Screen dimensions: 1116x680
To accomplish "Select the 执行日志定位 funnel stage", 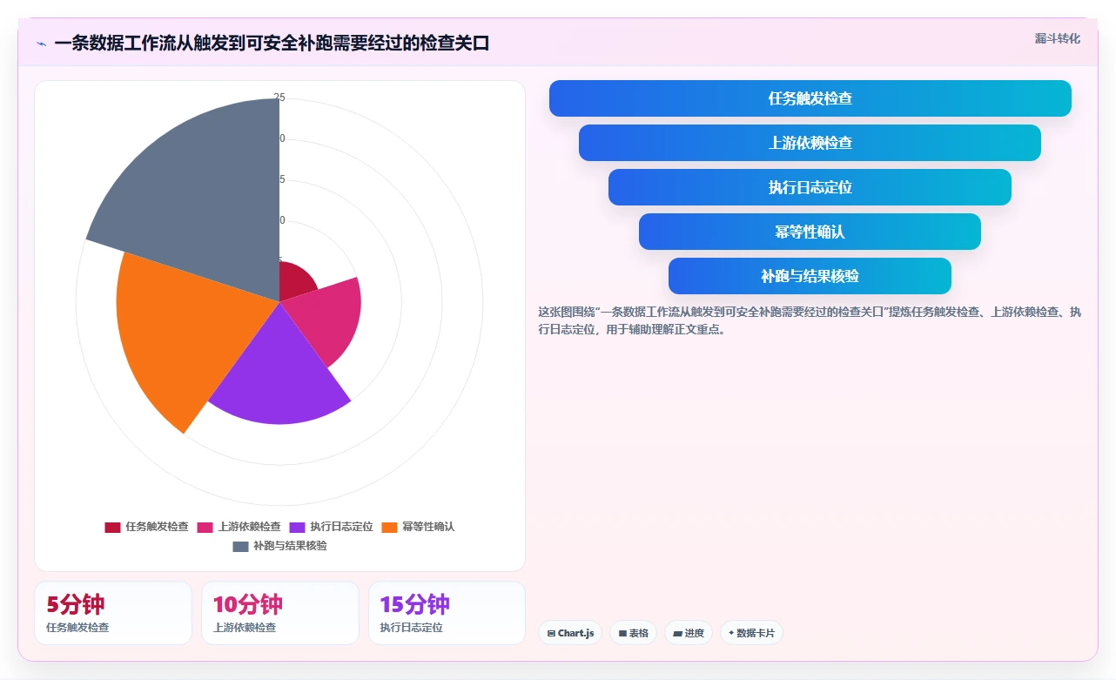I will [810, 187].
